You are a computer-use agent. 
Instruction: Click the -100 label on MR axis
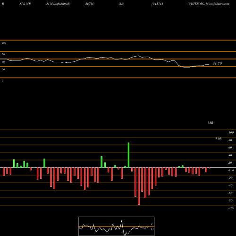pyautogui.click(x=231, y=208)
